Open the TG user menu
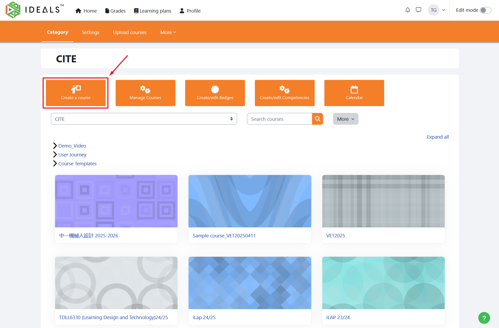Screen dimensions: 499x328 coord(437,10)
